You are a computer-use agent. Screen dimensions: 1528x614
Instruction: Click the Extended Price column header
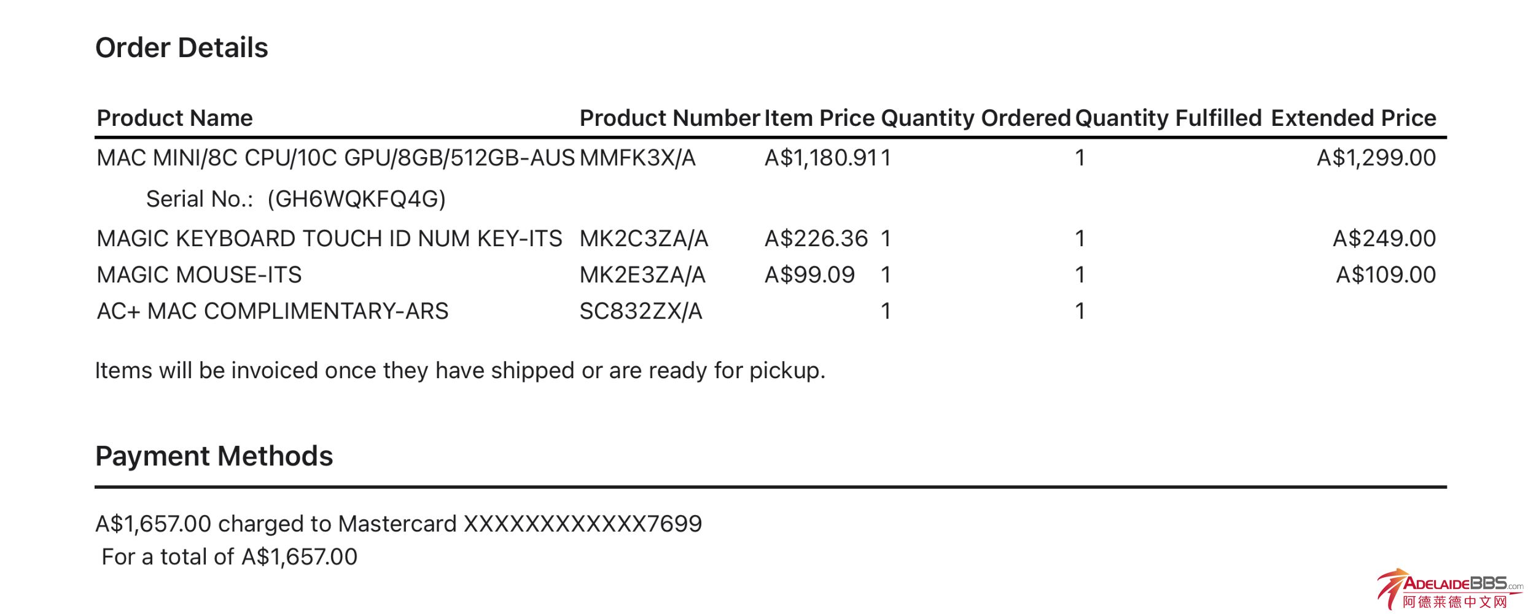(1353, 118)
